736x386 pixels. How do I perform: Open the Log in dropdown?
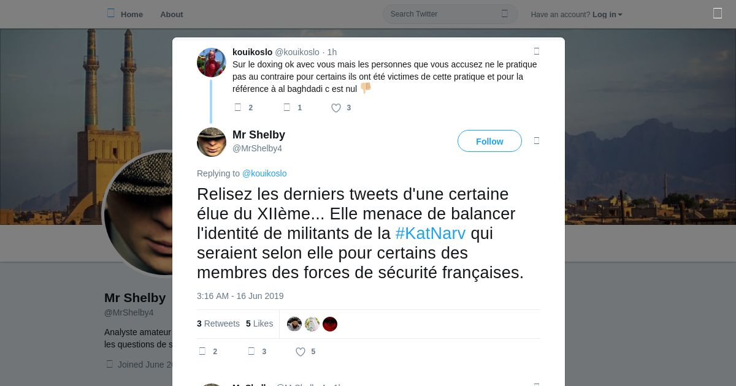point(607,14)
